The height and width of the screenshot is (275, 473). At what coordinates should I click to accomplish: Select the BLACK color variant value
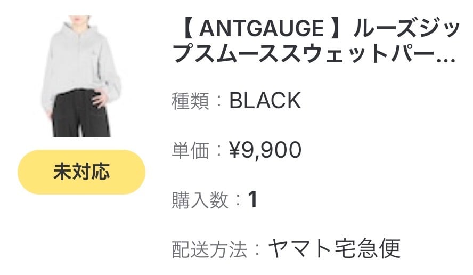(x=265, y=101)
